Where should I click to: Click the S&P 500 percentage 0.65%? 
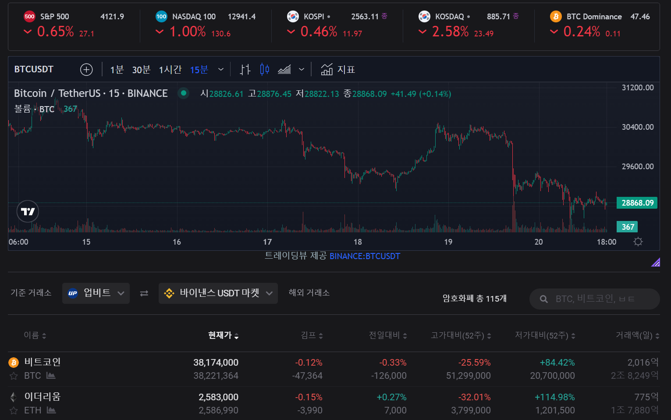coord(56,32)
